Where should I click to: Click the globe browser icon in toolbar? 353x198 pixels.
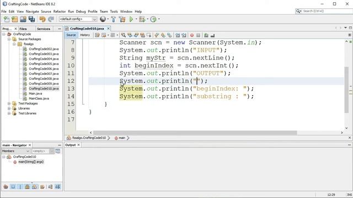click(x=103, y=19)
